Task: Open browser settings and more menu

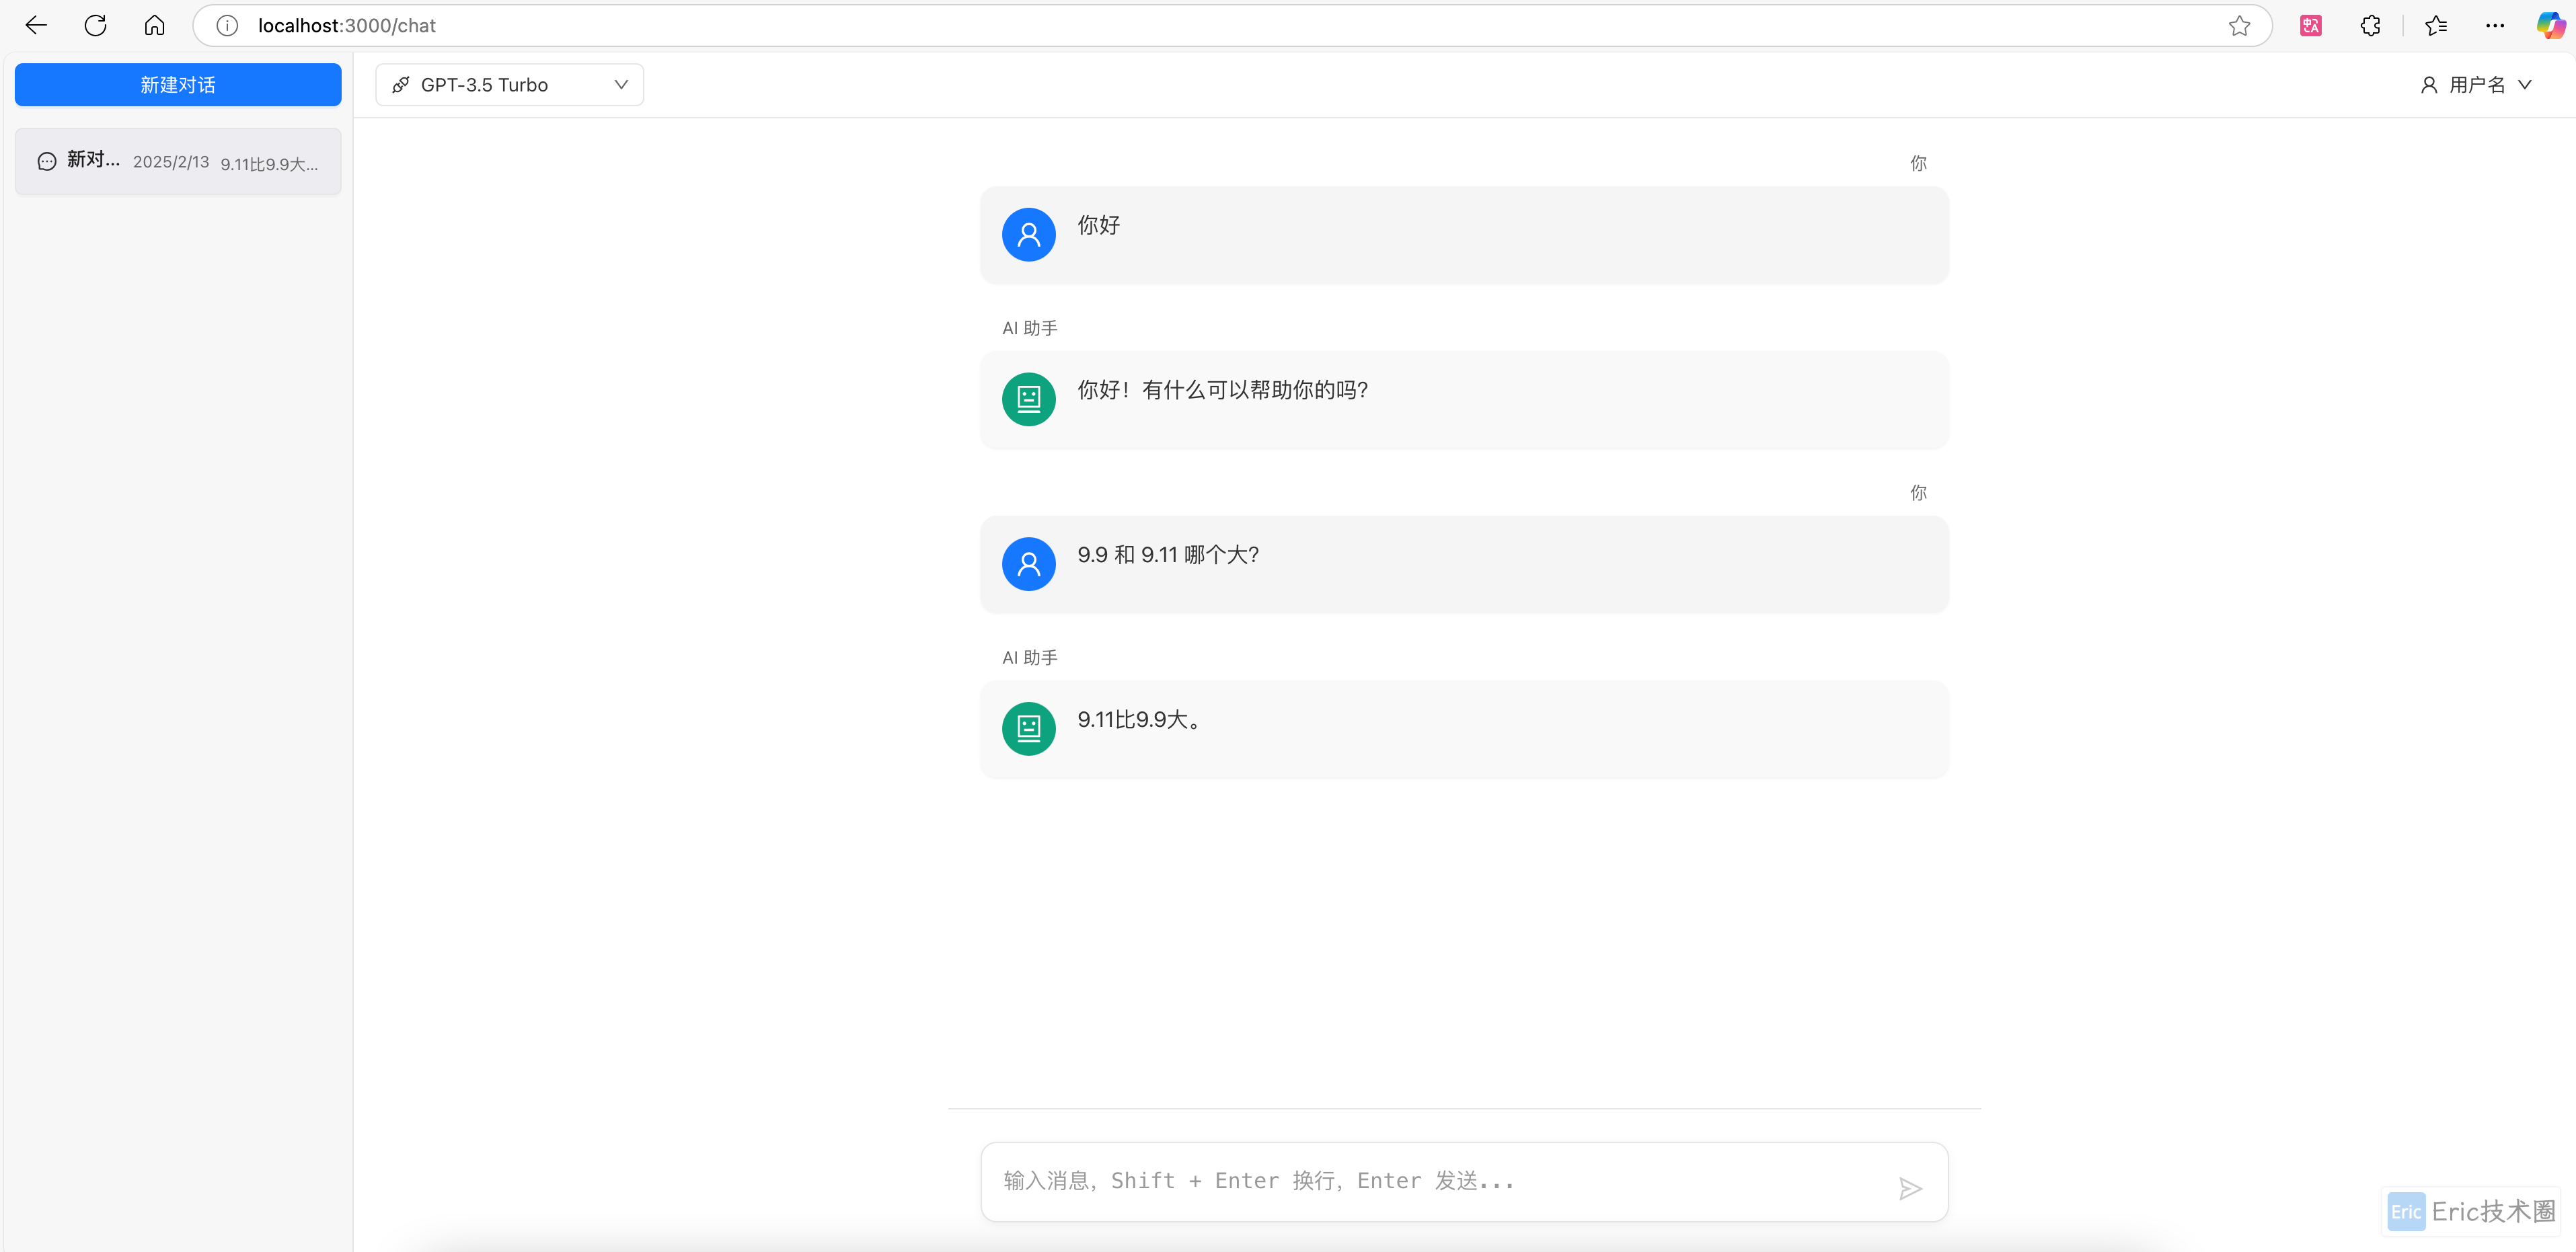Action: pos(2495,26)
